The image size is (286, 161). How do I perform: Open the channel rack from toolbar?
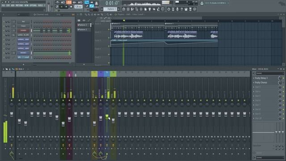point(128,9)
